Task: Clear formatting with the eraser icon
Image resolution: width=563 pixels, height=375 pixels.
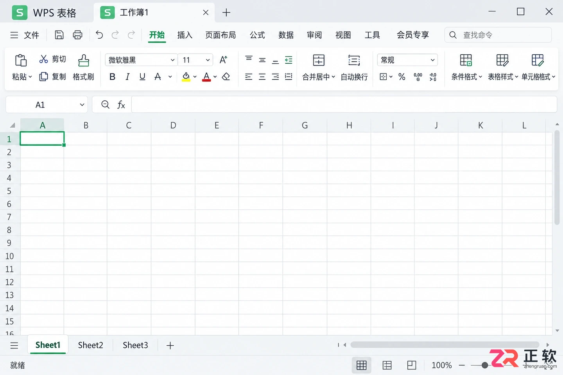Action: (x=226, y=77)
